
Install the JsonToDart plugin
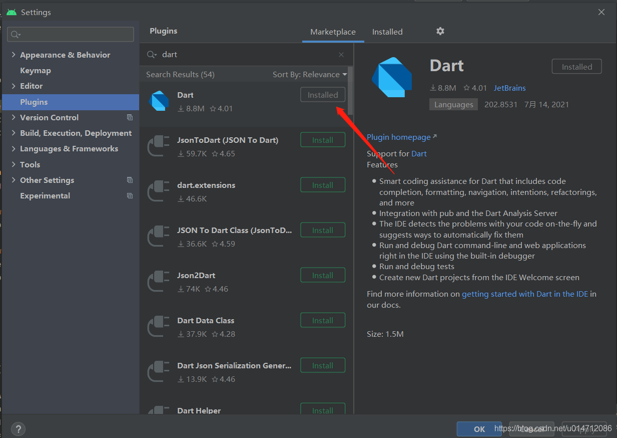[x=323, y=140]
